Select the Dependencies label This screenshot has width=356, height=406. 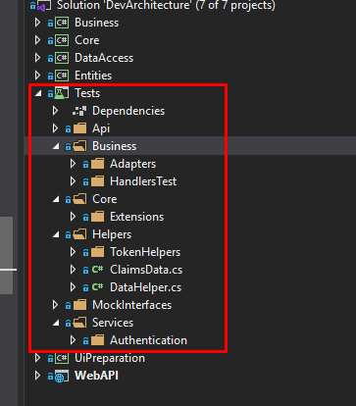tap(128, 111)
